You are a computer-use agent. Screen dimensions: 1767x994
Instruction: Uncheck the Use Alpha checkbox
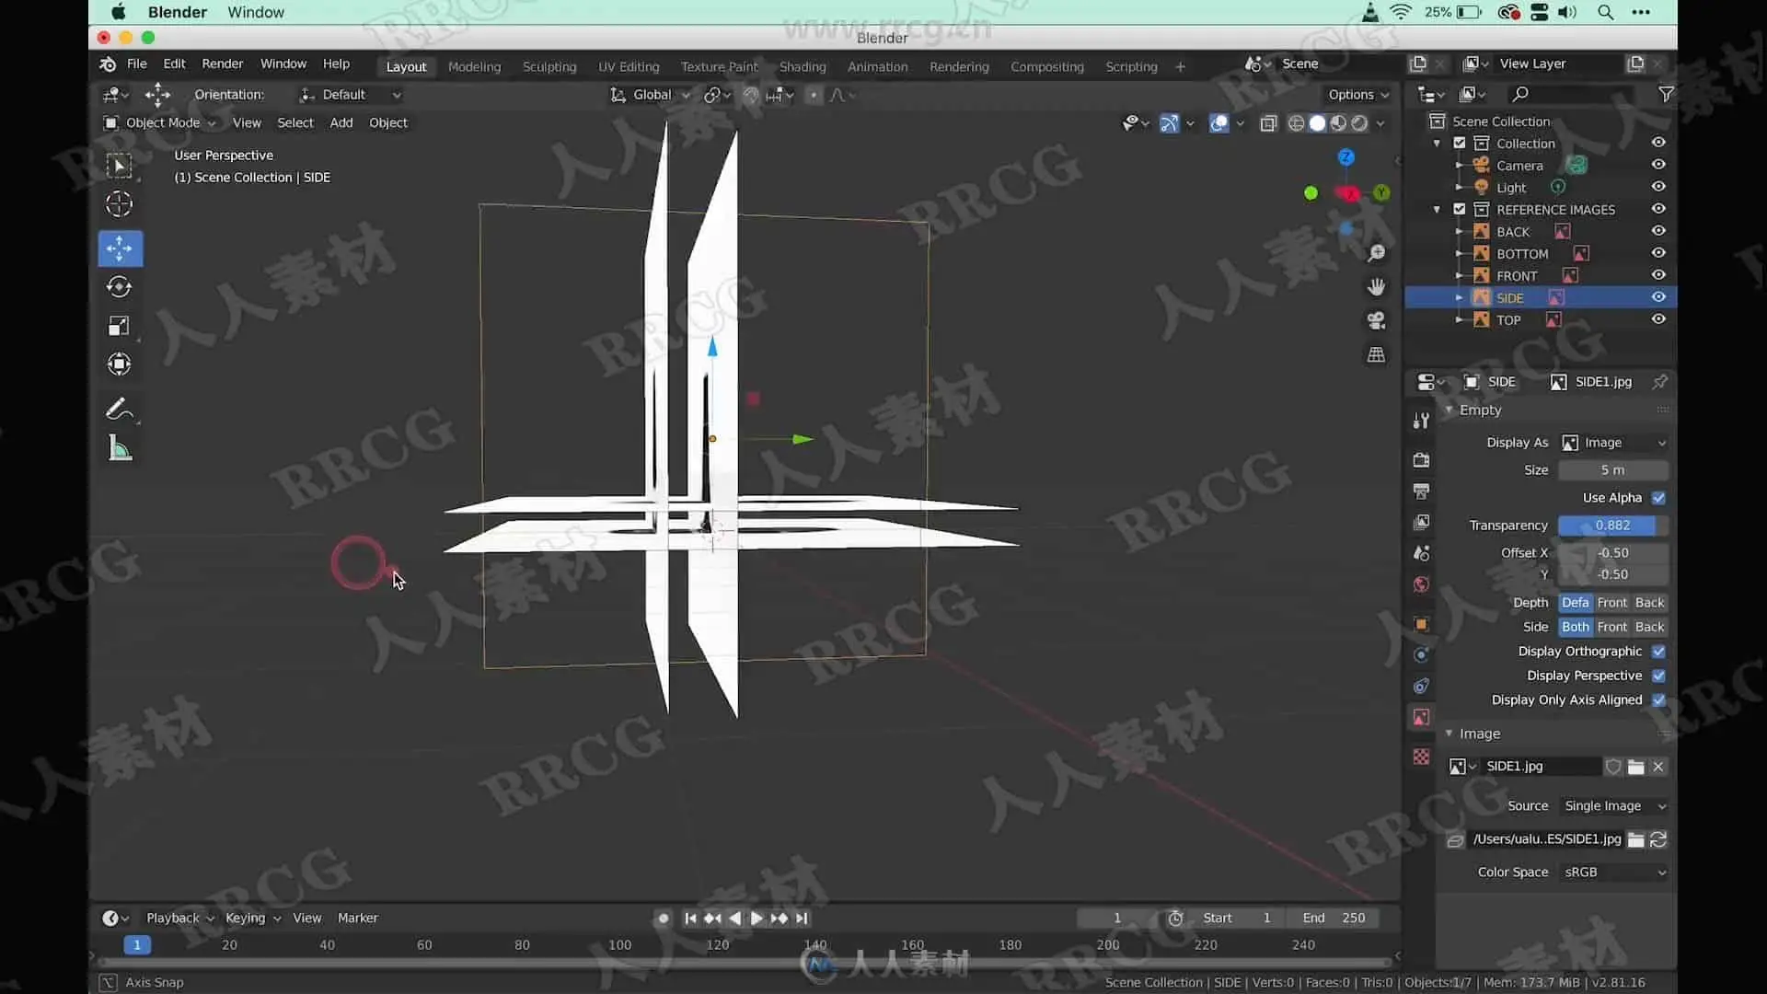tap(1658, 498)
